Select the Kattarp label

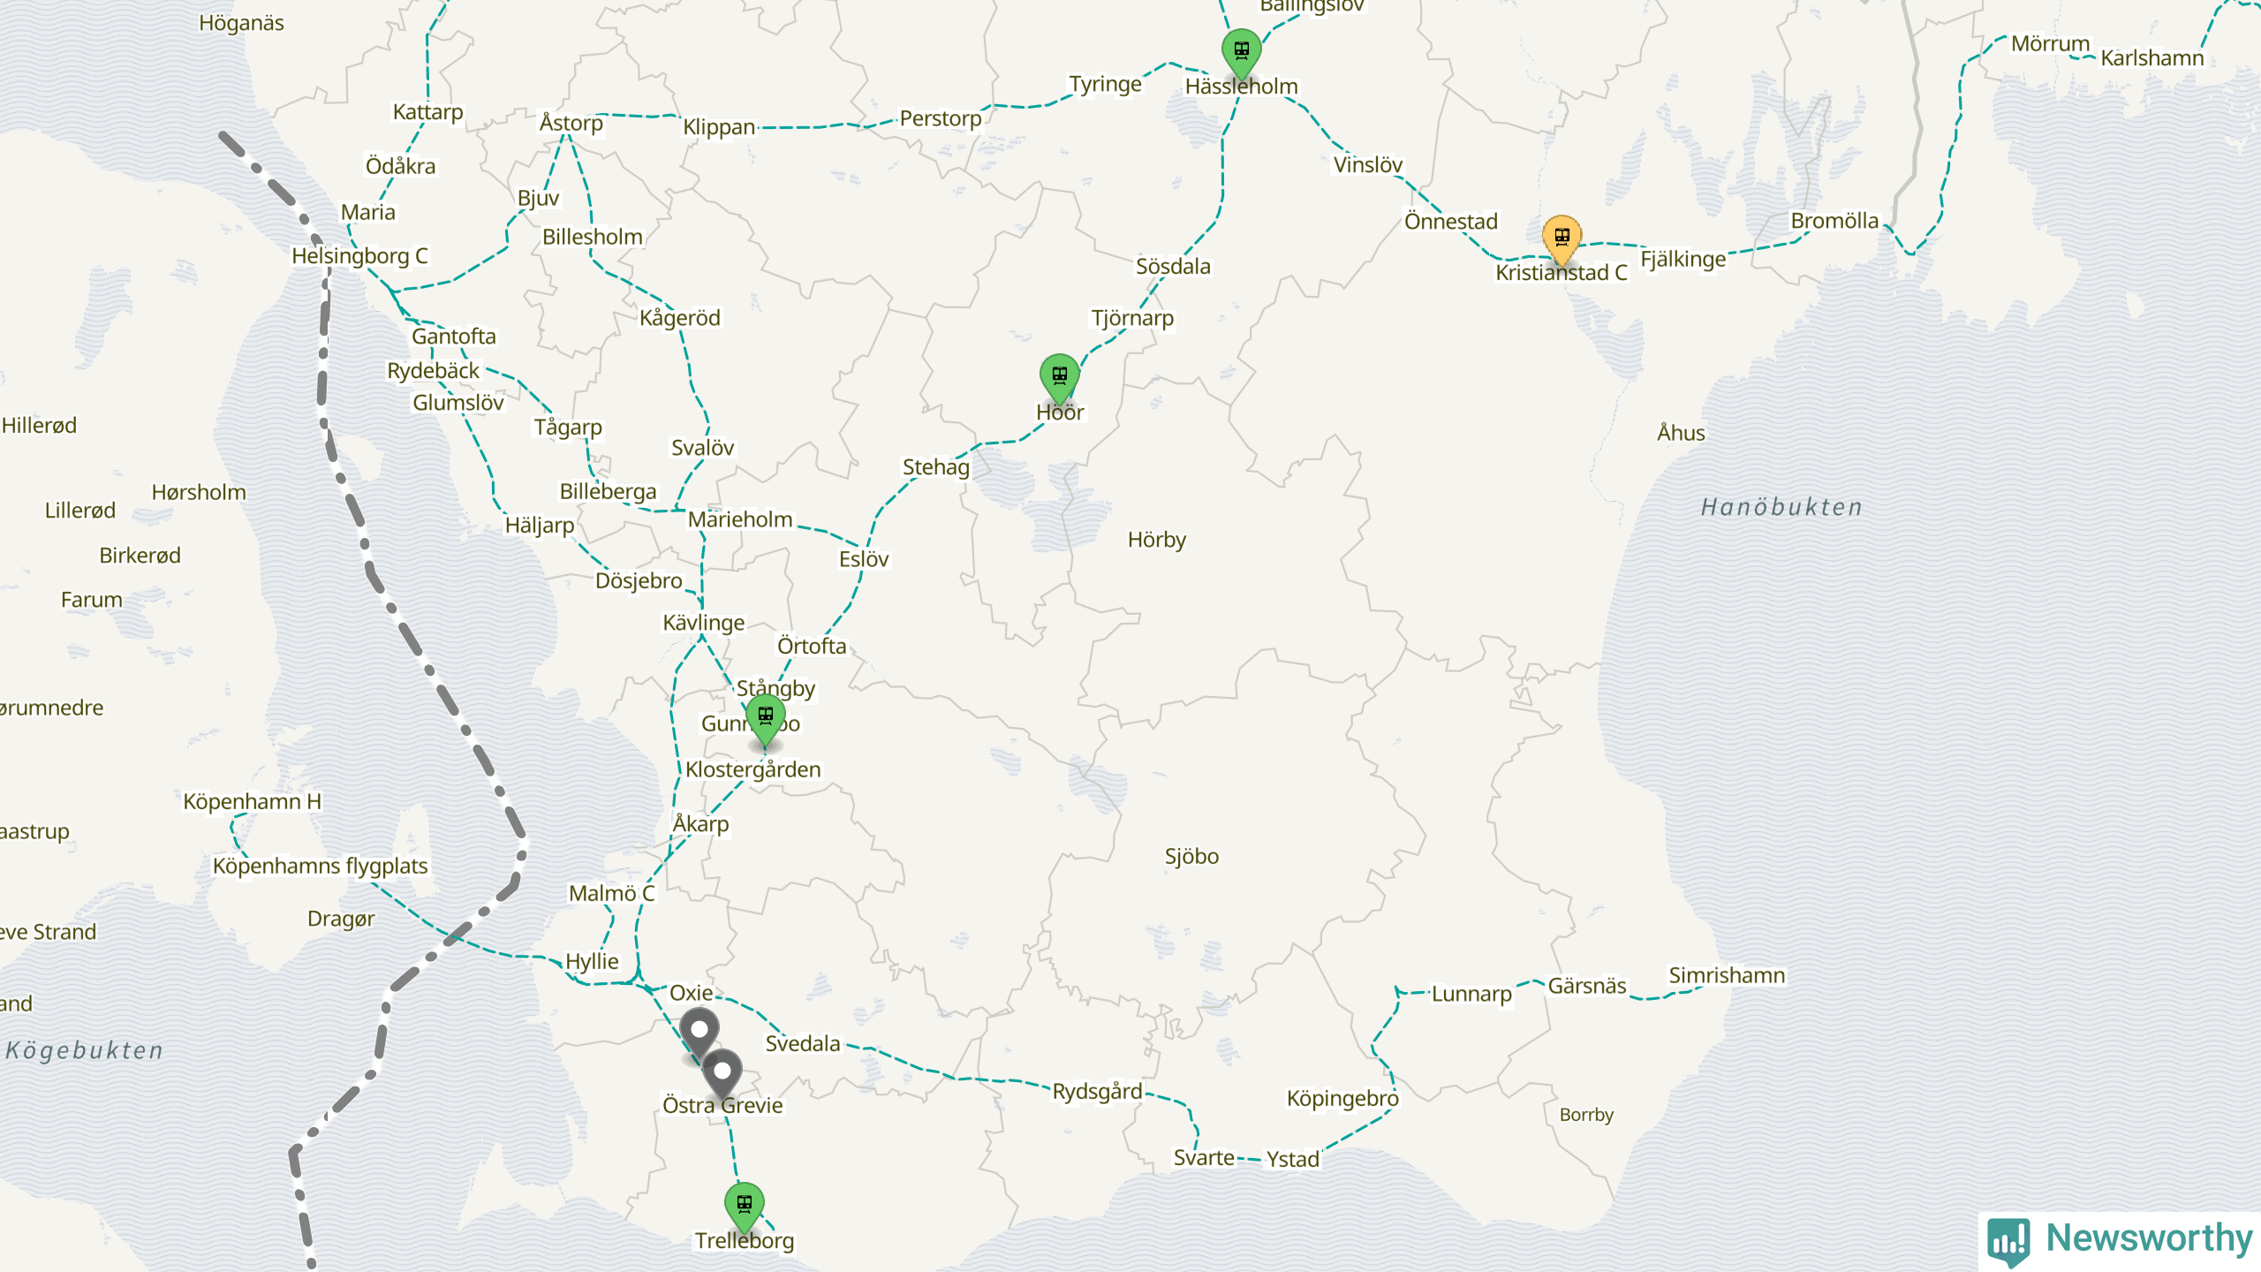pos(427,112)
